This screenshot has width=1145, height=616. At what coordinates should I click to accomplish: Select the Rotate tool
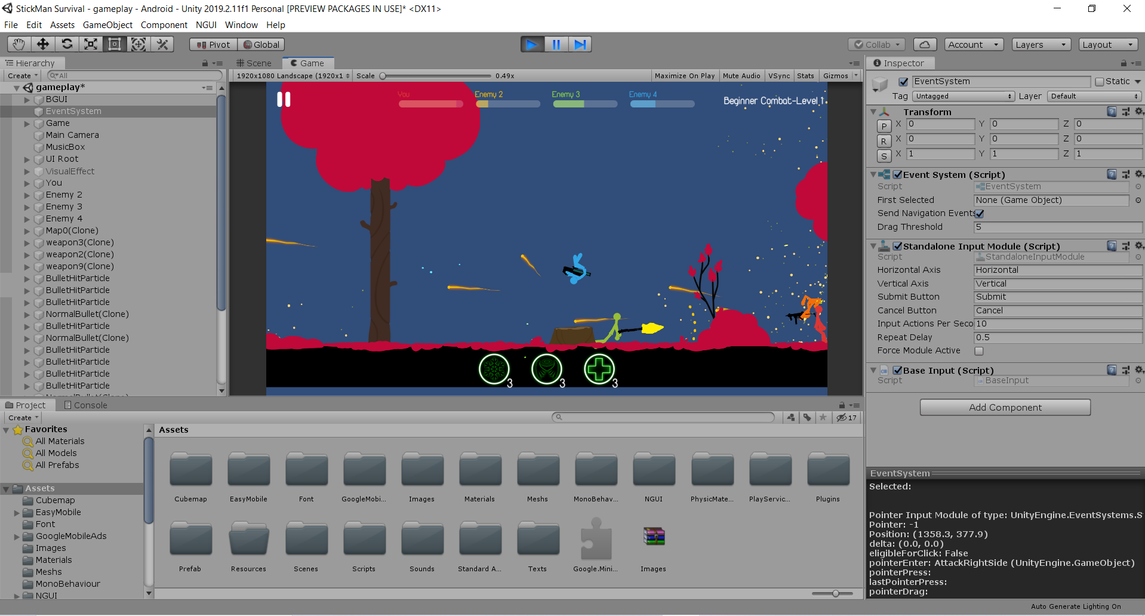click(x=67, y=44)
